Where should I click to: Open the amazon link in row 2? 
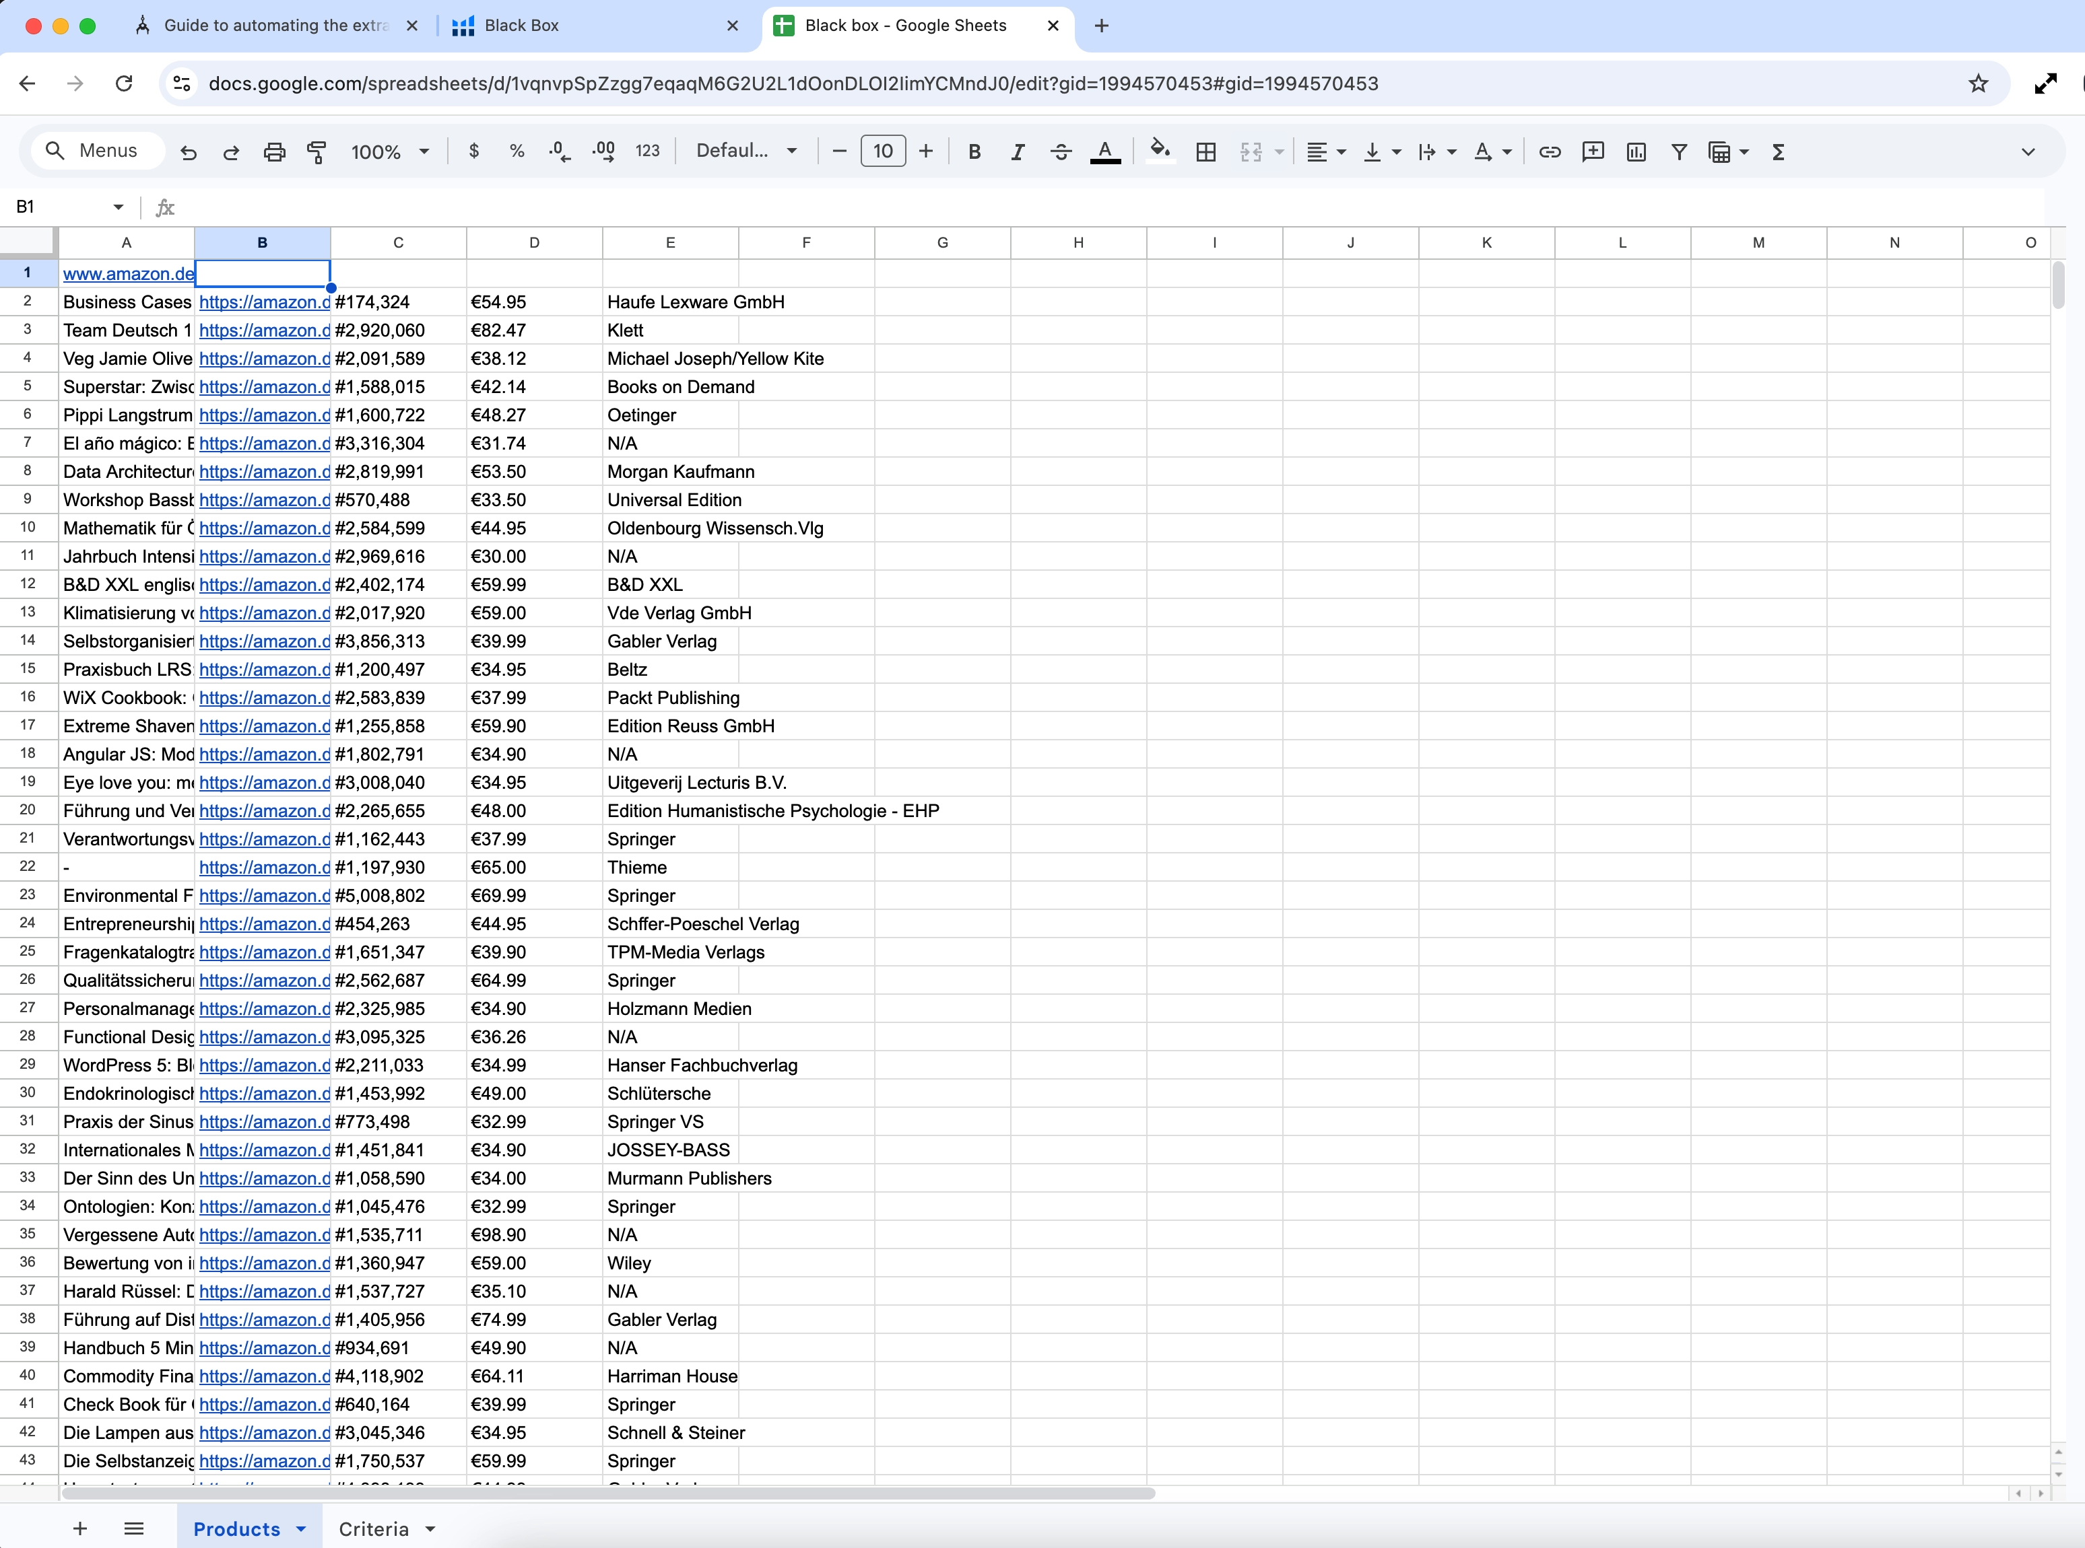point(265,302)
